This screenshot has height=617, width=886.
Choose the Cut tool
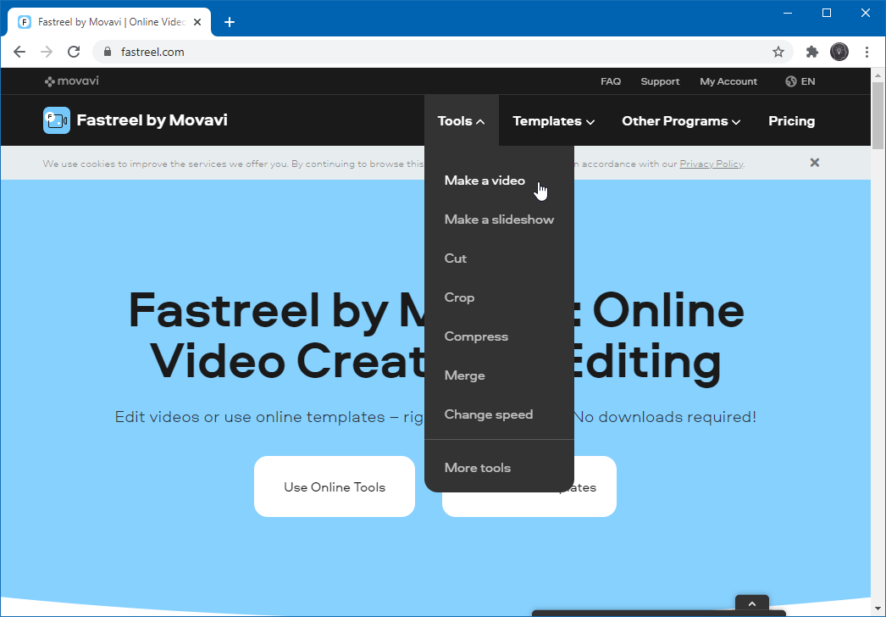tap(456, 258)
